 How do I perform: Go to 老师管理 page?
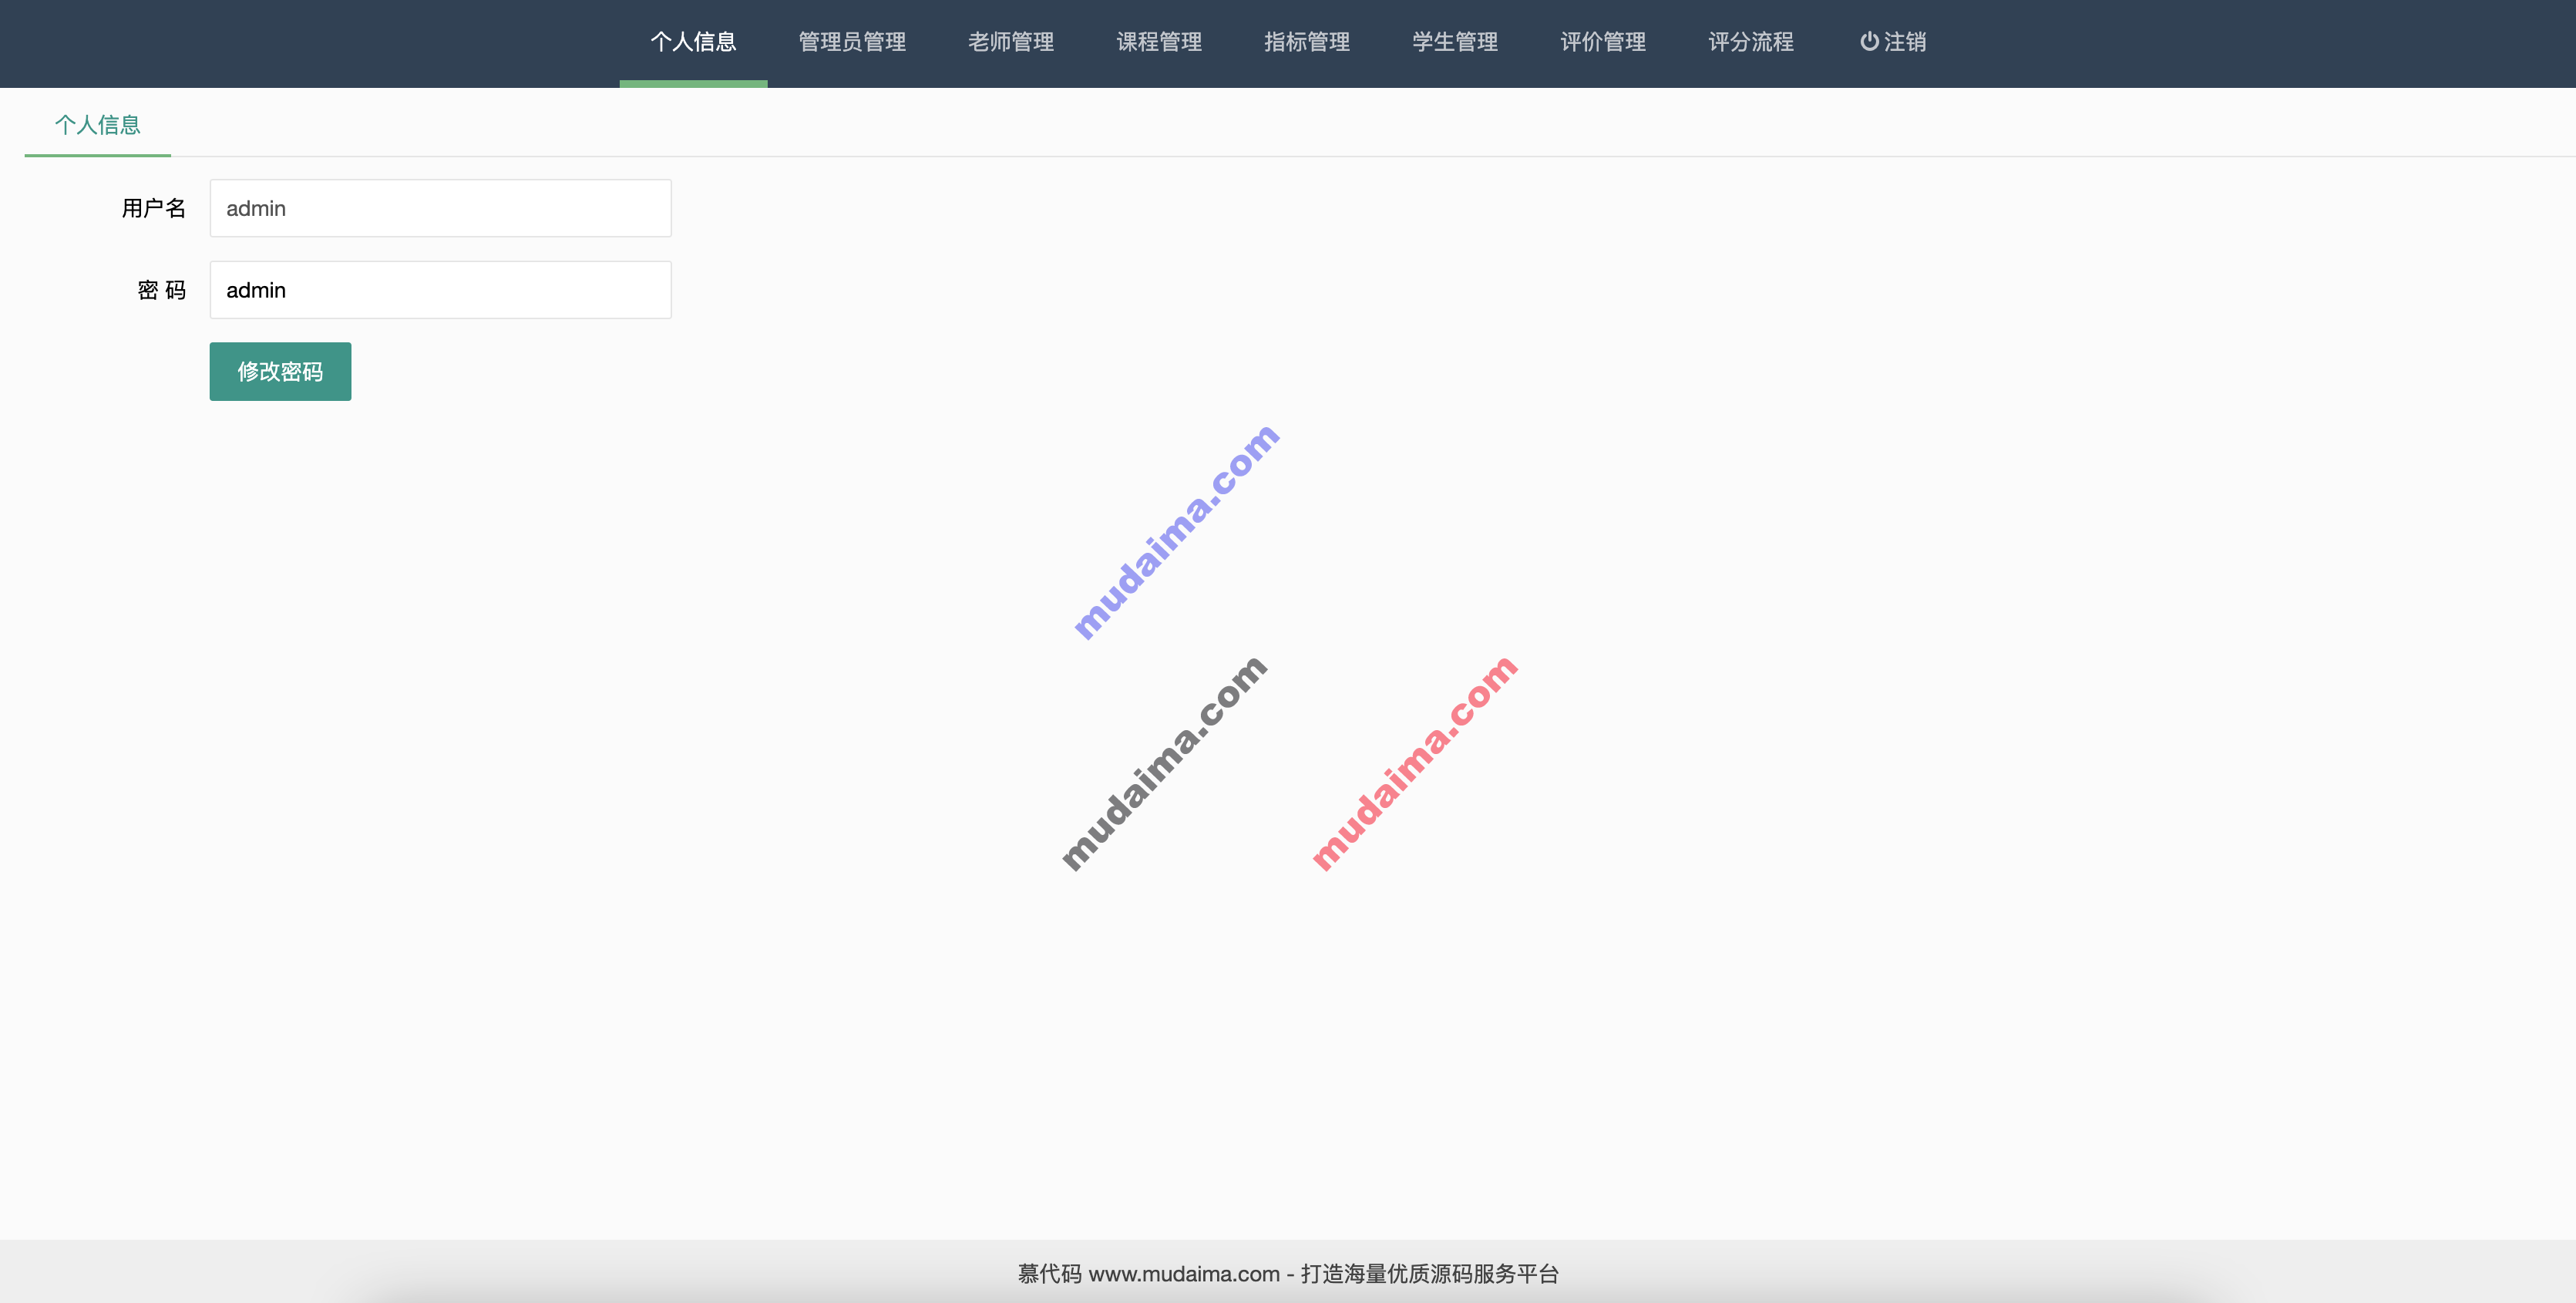[x=1011, y=42]
